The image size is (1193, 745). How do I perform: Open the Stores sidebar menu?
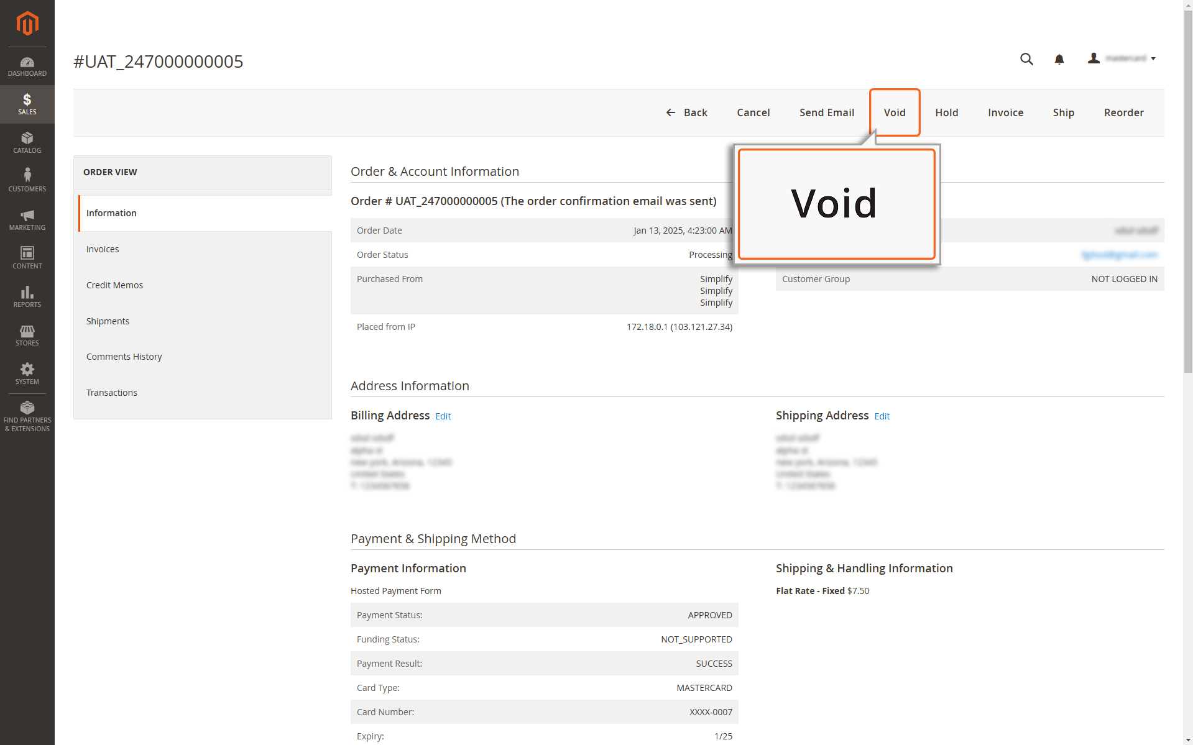(x=27, y=336)
